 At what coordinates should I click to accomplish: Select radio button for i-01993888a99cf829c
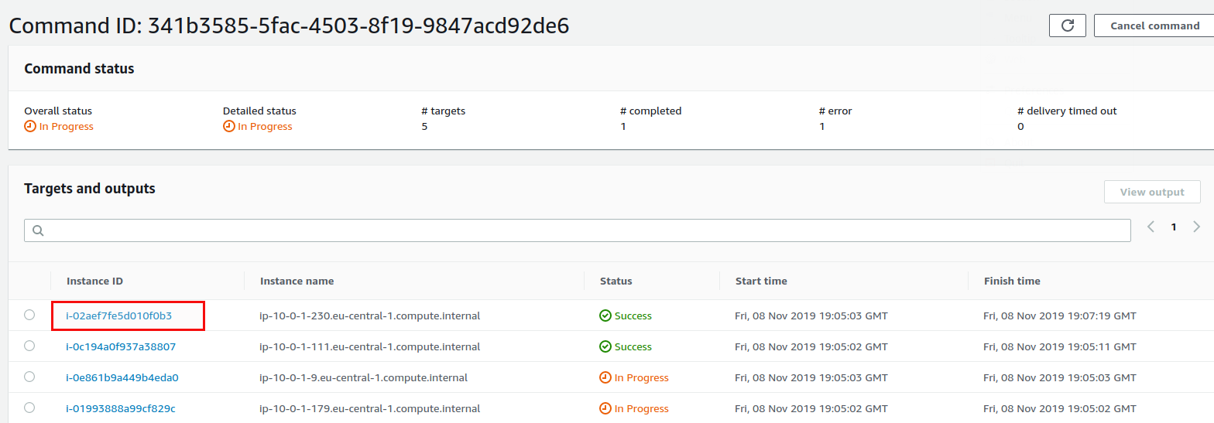pyautogui.click(x=29, y=408)
